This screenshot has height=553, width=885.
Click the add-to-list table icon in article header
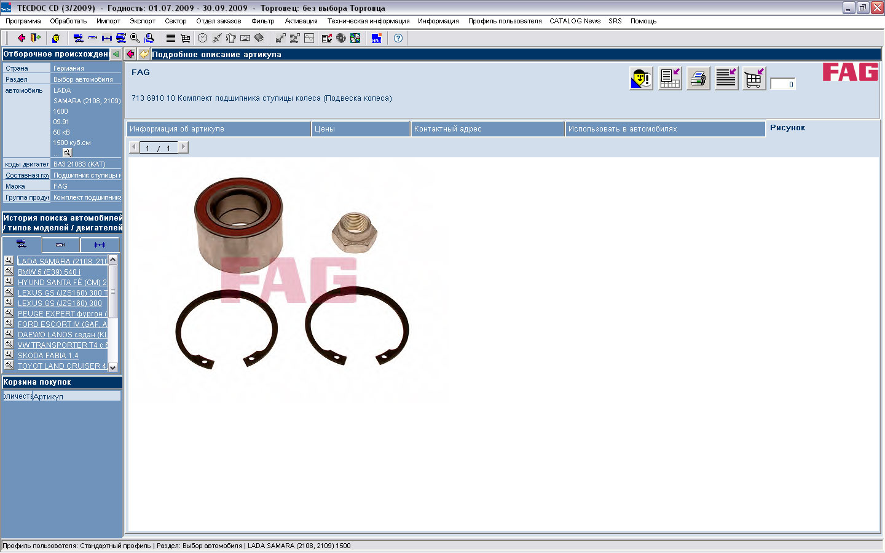[x=670, y=79]
